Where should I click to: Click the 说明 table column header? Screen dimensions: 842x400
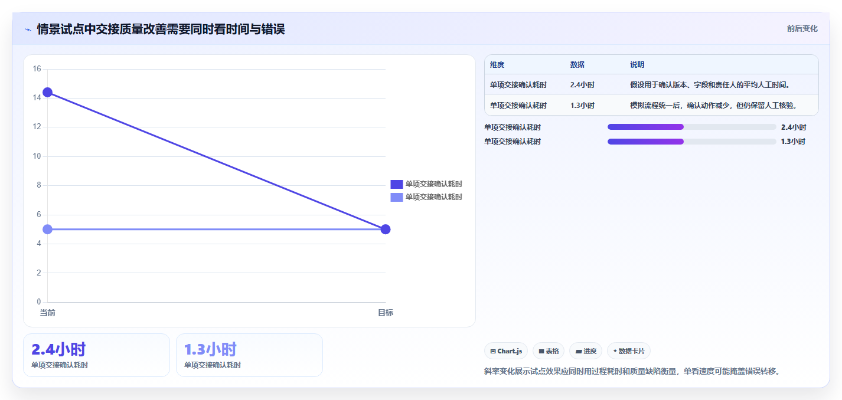pyautogui.click(x=637, y=65)
